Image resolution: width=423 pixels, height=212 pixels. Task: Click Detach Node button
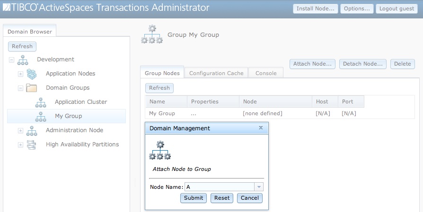[363, 64]
